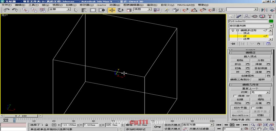Click the Pin Stack icon
Image resolution: width=276 pixels, height=131 pixels.
(233, 44)
